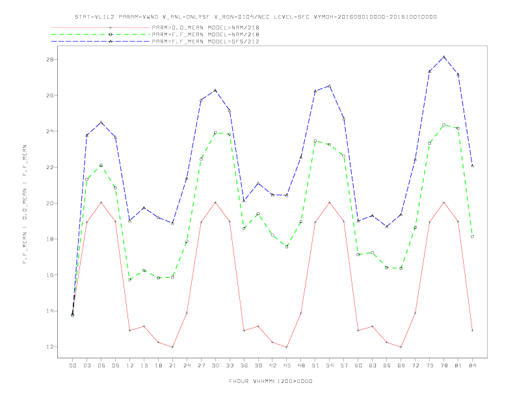
Task: Click the triangle marker on the blue legend line
Action: [111, 42]
